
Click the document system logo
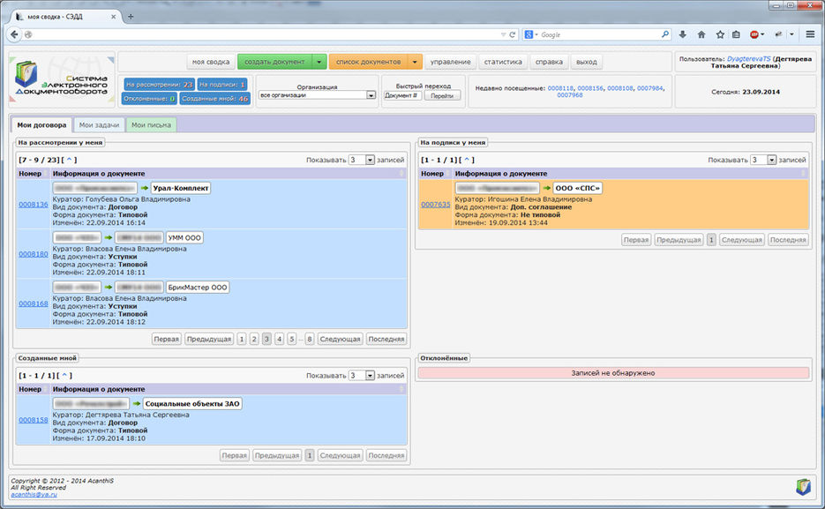click(62, 80)
